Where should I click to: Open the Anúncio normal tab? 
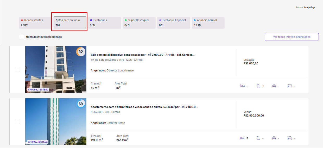point(208,23)
